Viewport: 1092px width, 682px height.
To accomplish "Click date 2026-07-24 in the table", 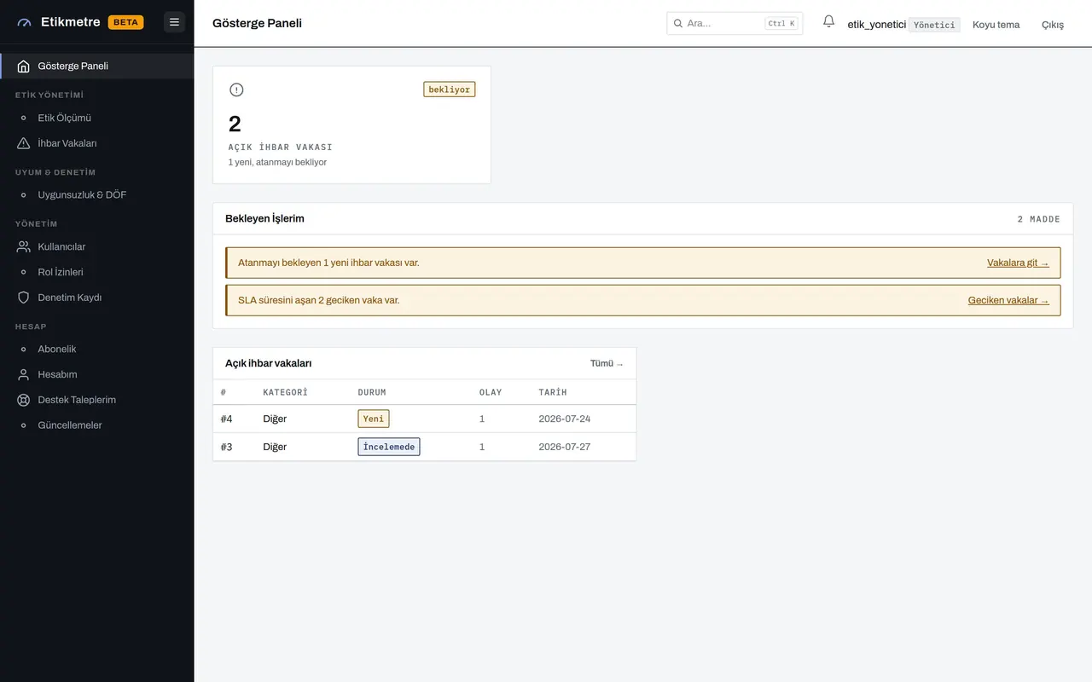I will click(565, 419).
